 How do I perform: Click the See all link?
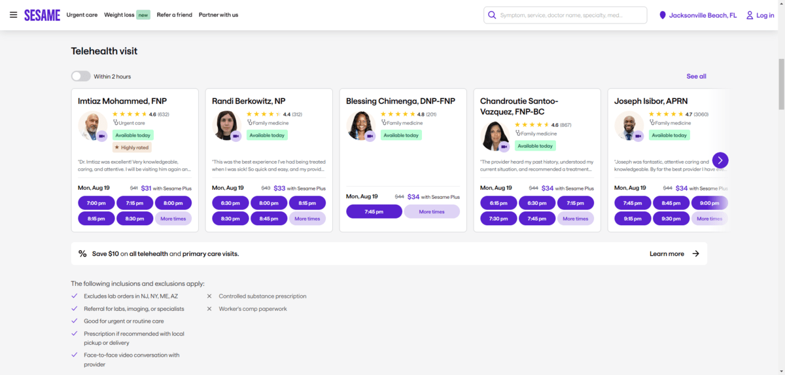(696, 77)
